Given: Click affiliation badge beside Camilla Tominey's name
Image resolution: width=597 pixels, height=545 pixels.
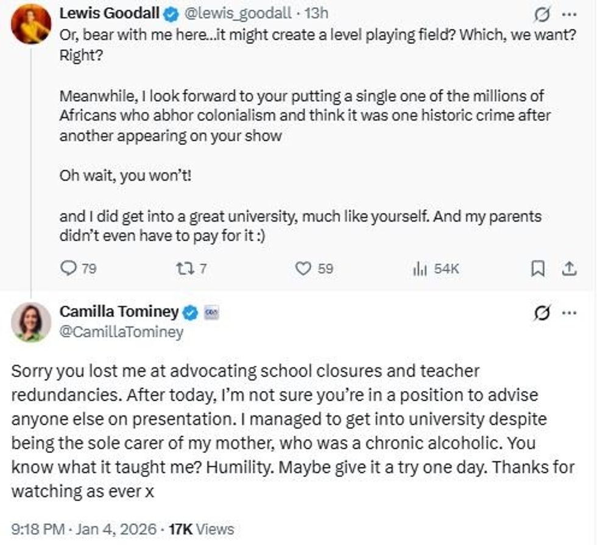Looking at the screenshot, I should 211,312.
